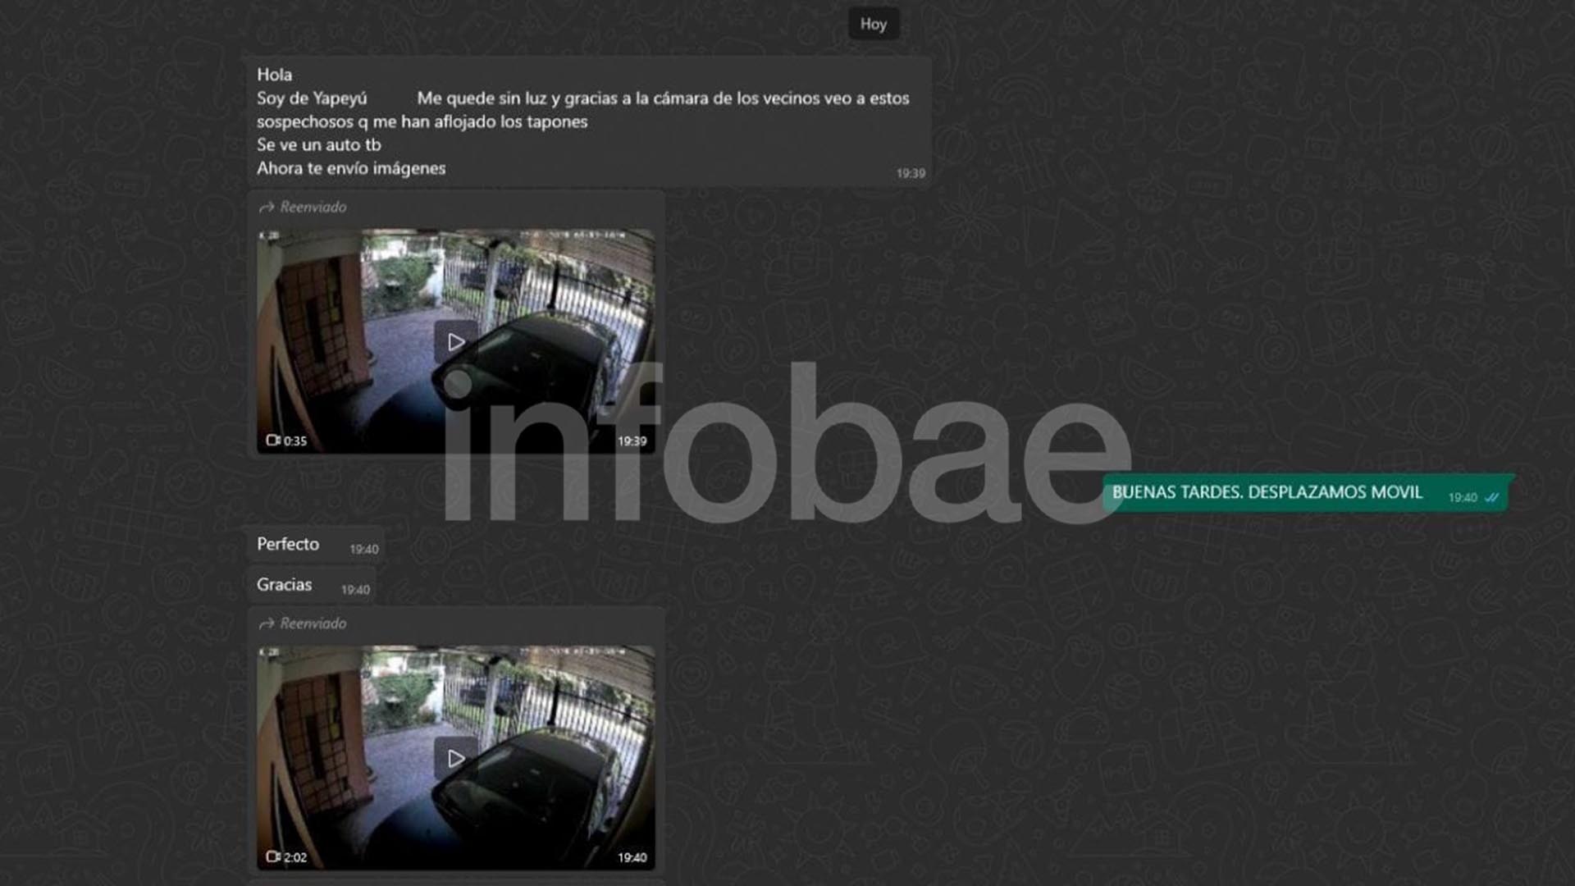Click the 19:39 timestamp of the Hola message

coord(911,173)
